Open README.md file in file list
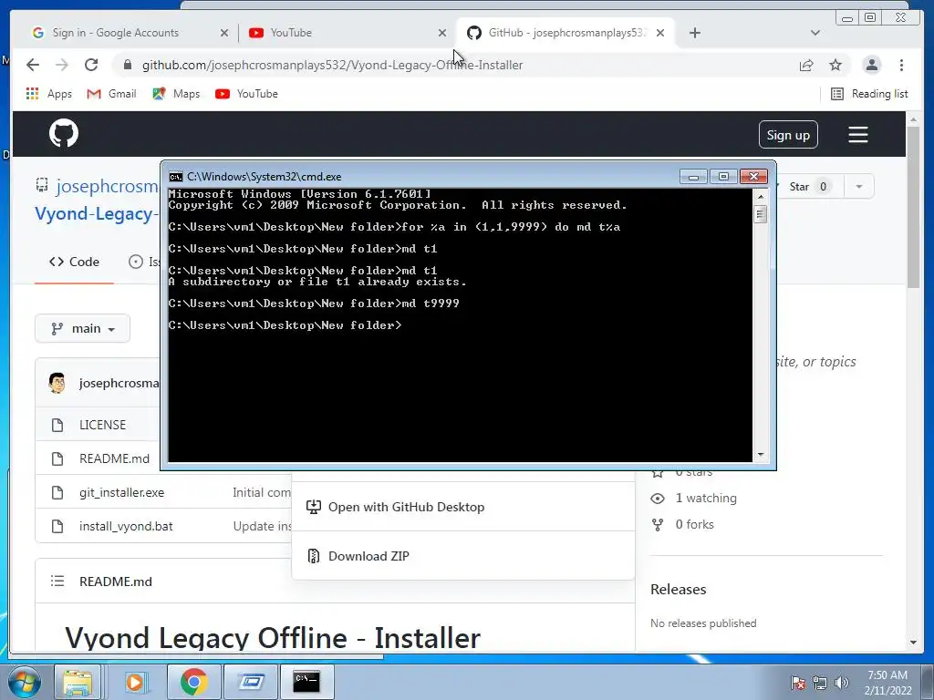 coord(114,459)
